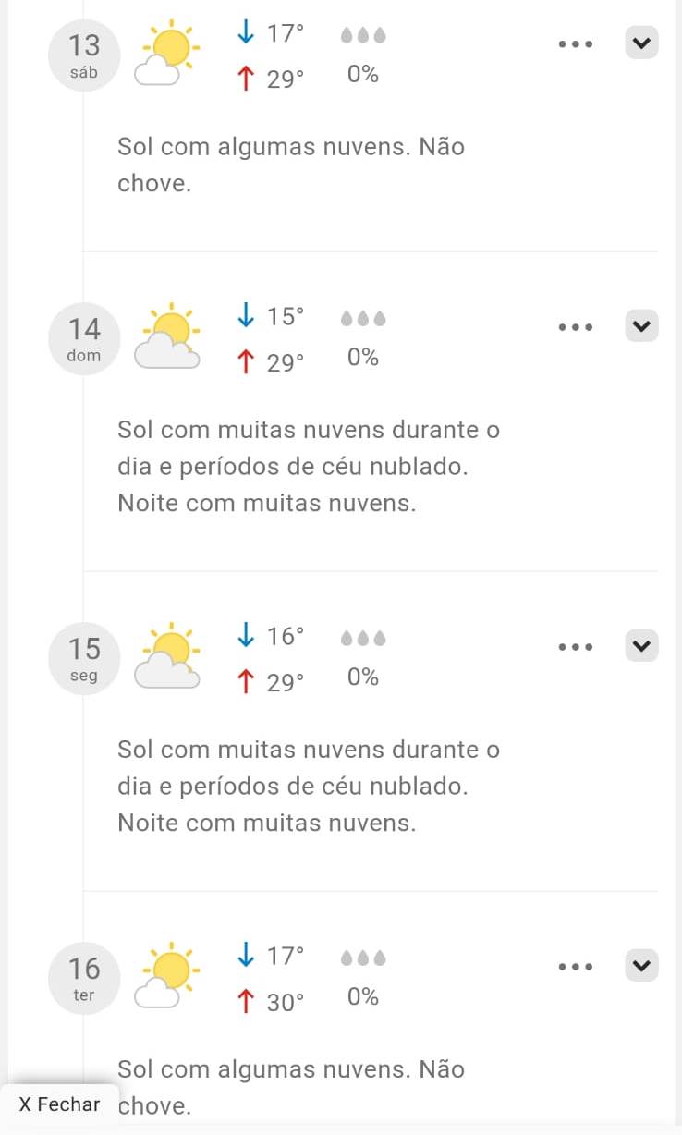
Task: Click rain drops icon for day 15
Action: (x=362, y=639)
